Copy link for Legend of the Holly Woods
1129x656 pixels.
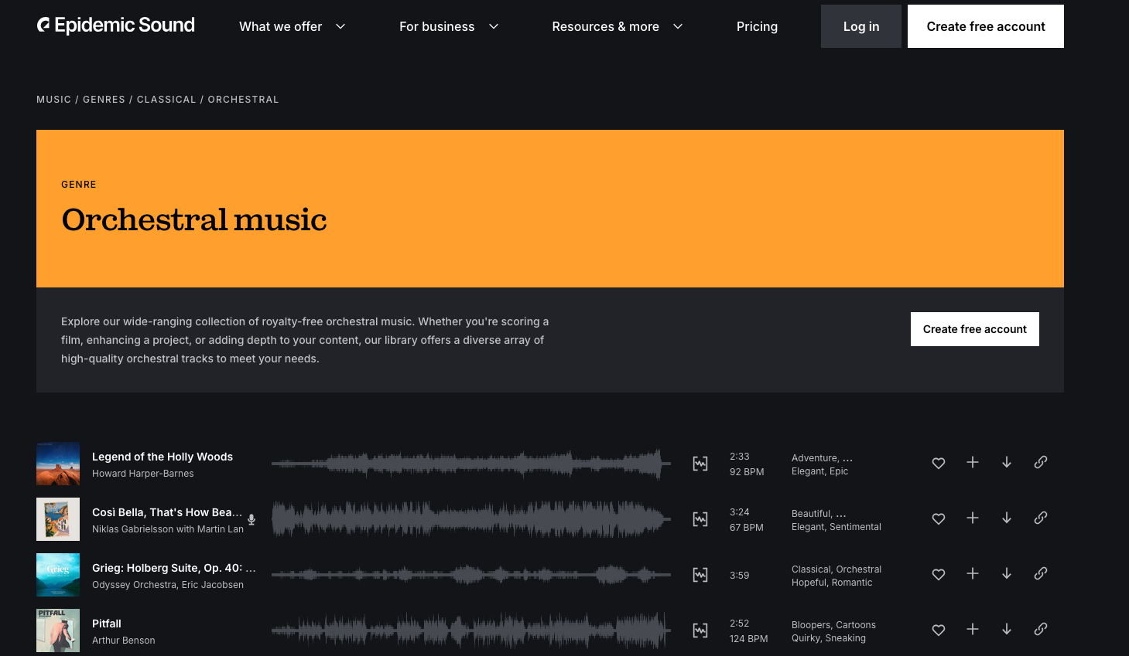click(1041, 462)
